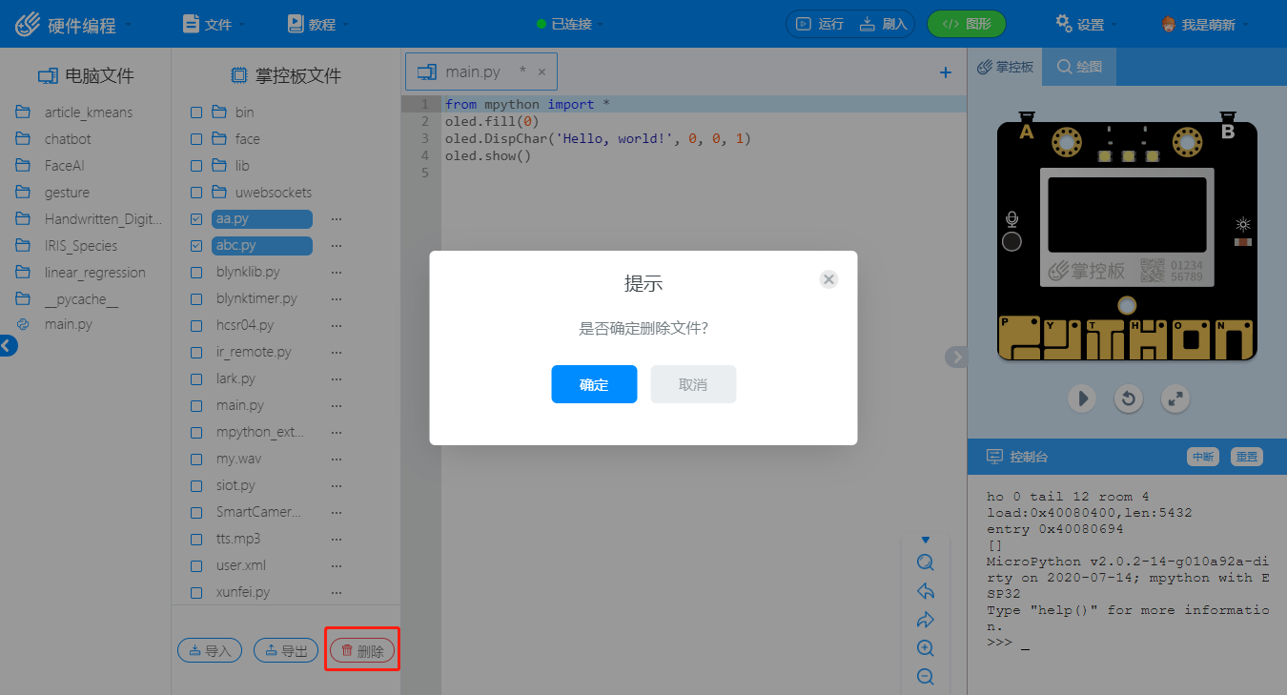1287x695 pixels.
Task: Close the 提示 dialog with the X icon
Action: click(828, 279)
